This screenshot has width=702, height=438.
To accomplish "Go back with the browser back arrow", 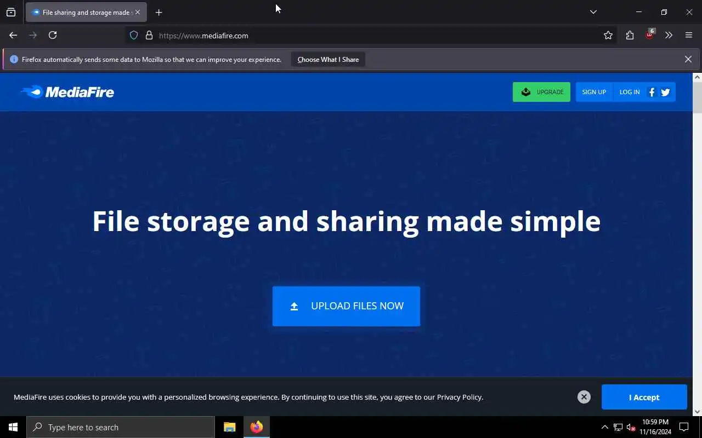I will 13,35.
